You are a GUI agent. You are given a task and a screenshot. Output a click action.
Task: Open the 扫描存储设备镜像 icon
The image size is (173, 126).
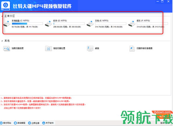tap(132, 48)
